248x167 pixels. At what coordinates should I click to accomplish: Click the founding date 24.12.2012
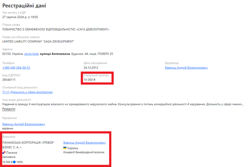point(92,67)
